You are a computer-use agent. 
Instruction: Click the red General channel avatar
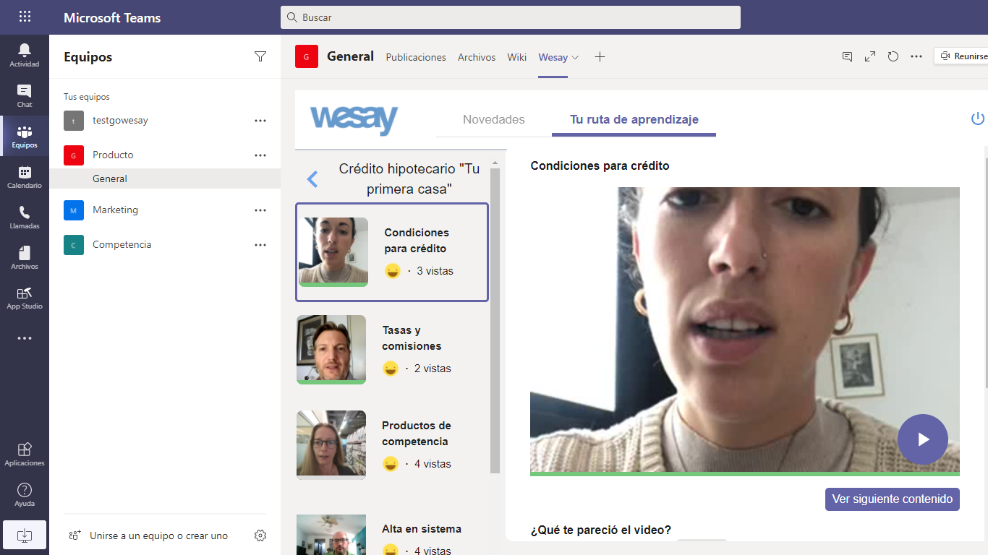[x=307, y=56]
